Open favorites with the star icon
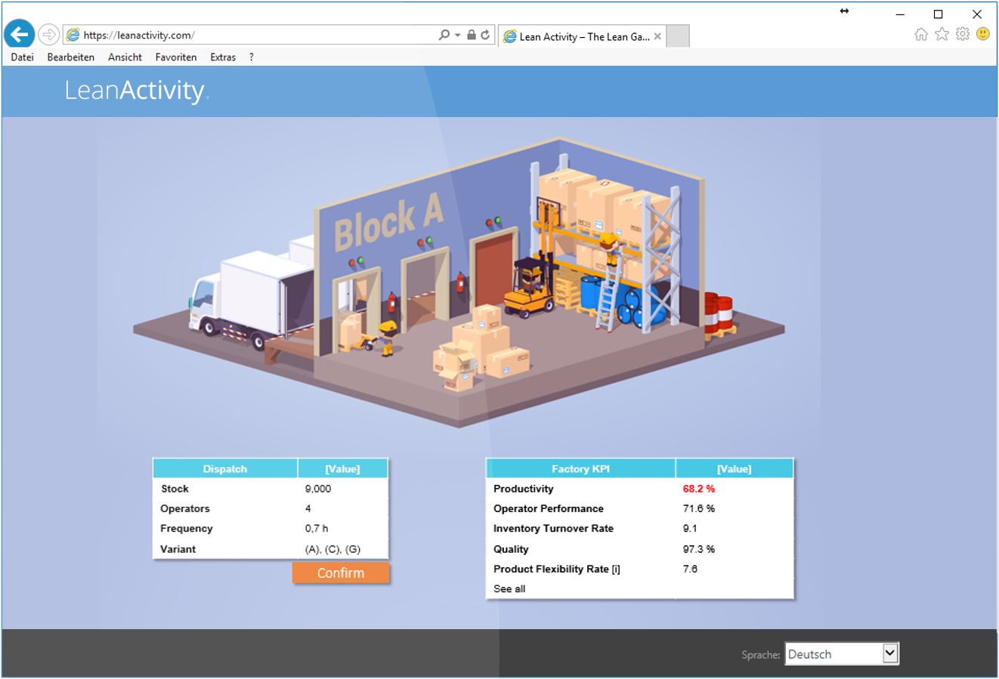Image resolution: width=999 pixels, height=679 pixels. point(942,34)
